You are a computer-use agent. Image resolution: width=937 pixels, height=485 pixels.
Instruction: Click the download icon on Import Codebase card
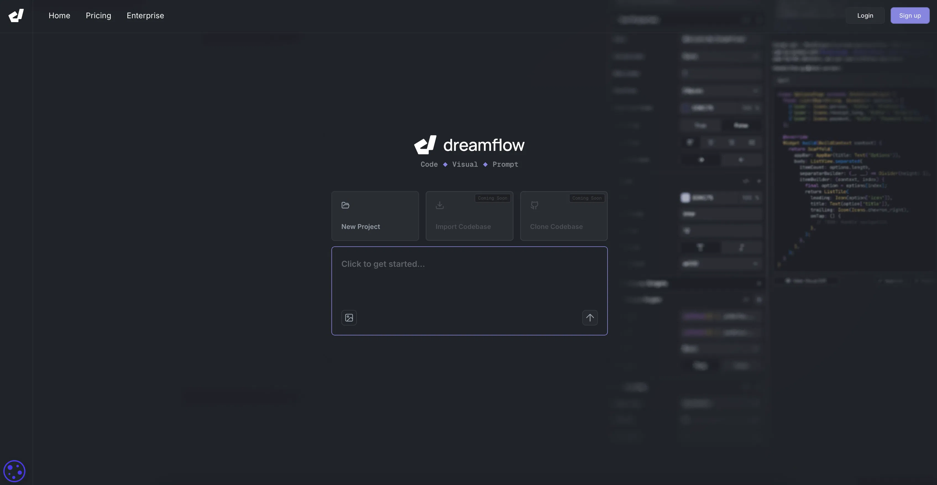[439, 205]
